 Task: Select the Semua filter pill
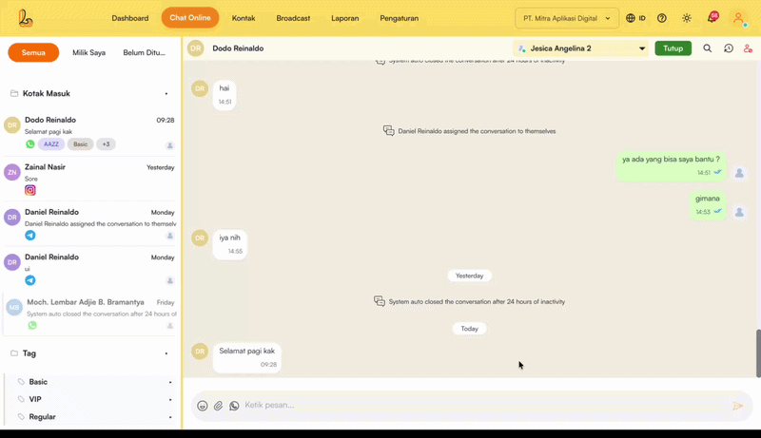pos(33,53)
